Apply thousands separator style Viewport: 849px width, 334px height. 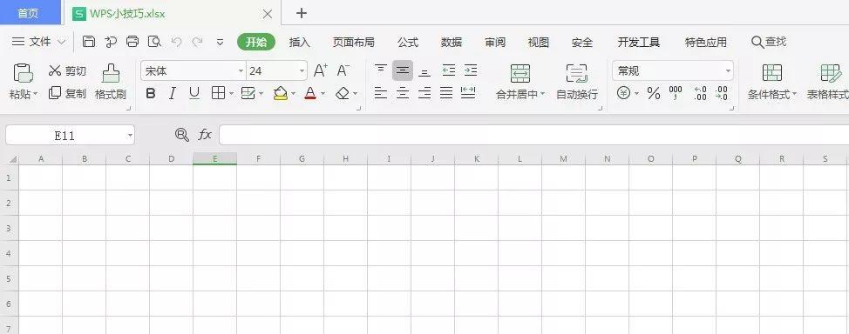pyautogui.click(x=676, y=93)
